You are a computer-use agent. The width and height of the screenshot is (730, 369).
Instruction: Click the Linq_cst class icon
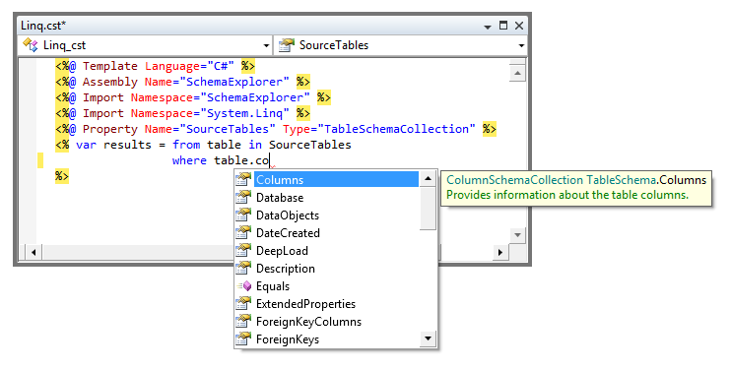coord(31,45)
